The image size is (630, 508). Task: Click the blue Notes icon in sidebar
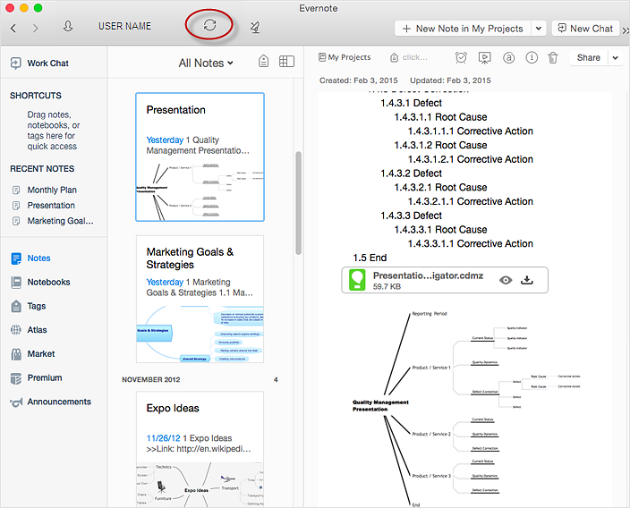[x=16, y=258]
